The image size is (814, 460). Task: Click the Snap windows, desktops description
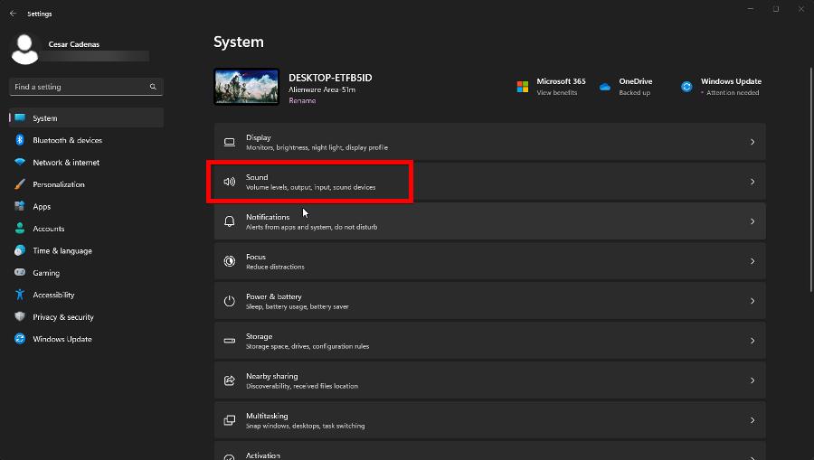306,426
